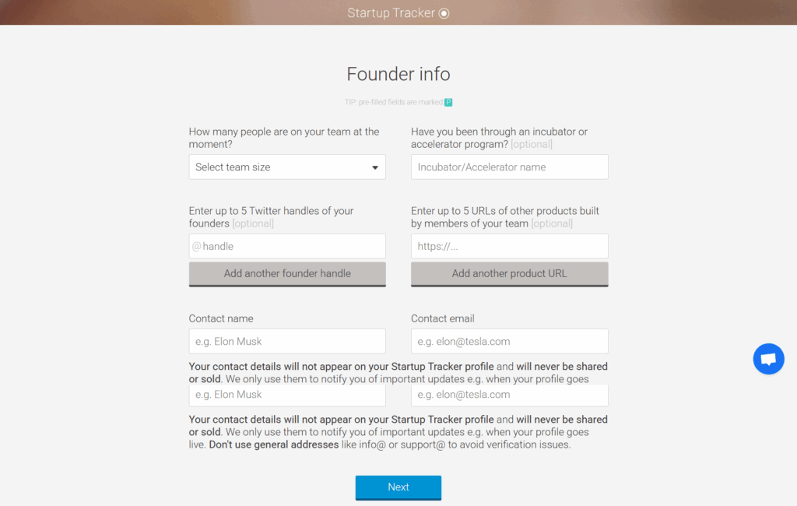The height and width of the screenshot is (506, 797).
Task: Click the pre-filled fields tip text
Action: [393, 102]
